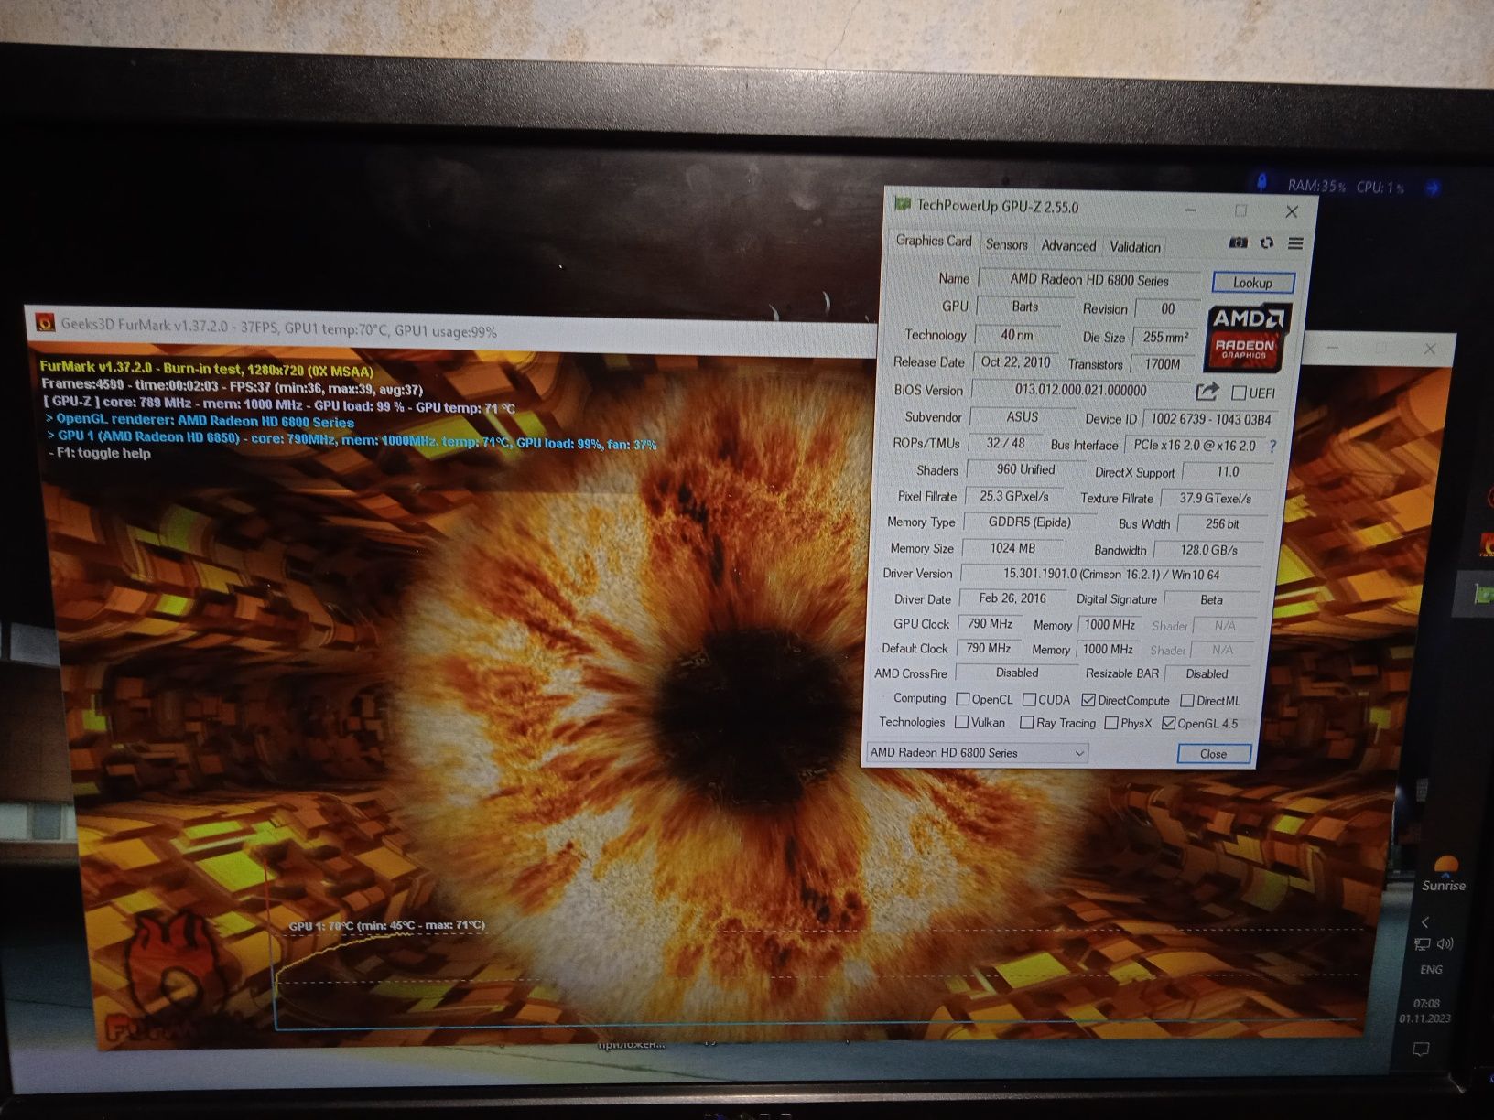Toggle the DirectML checkbox
This screenshot has height=1120, width=1494.
[1187, 701]
